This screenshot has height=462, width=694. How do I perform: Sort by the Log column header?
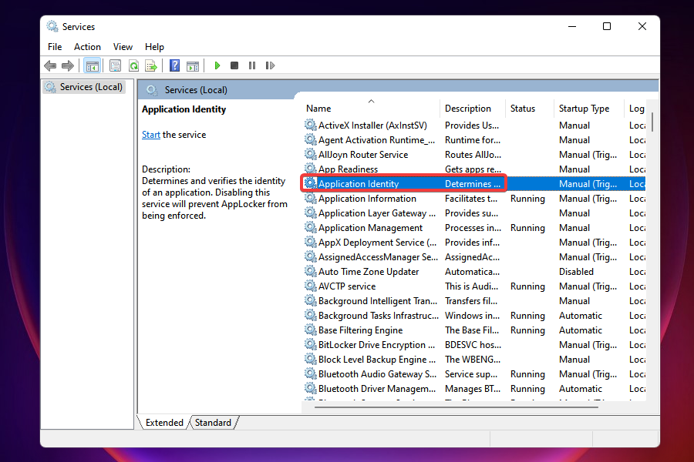coord(636,109)
